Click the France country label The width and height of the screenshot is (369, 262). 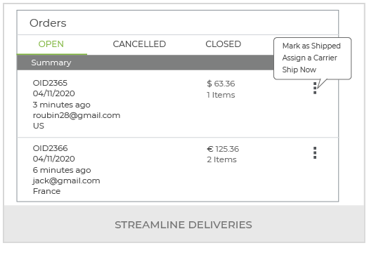click(46, 191)
